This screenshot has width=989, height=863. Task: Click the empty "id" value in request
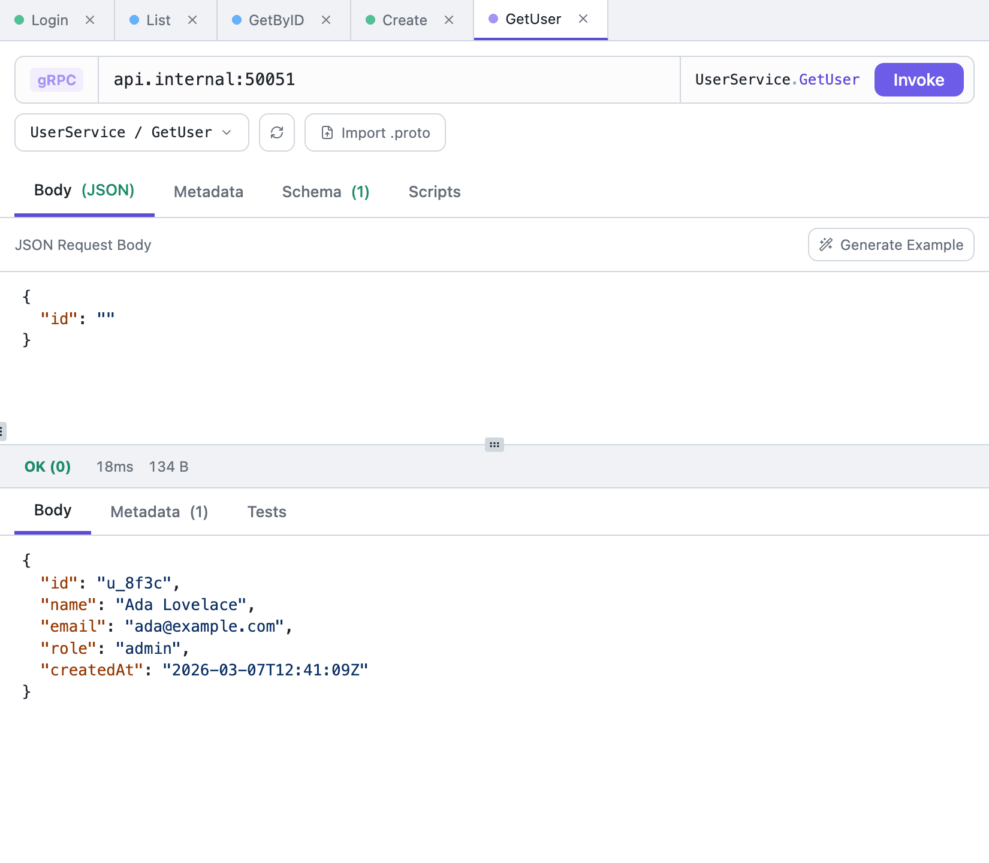point(105,318)
